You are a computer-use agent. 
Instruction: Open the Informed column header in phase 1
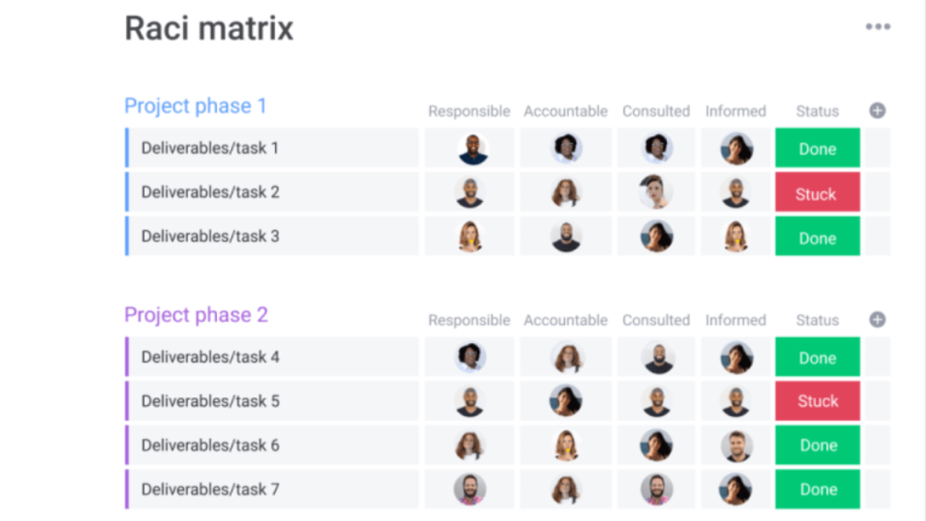(736, 111)
